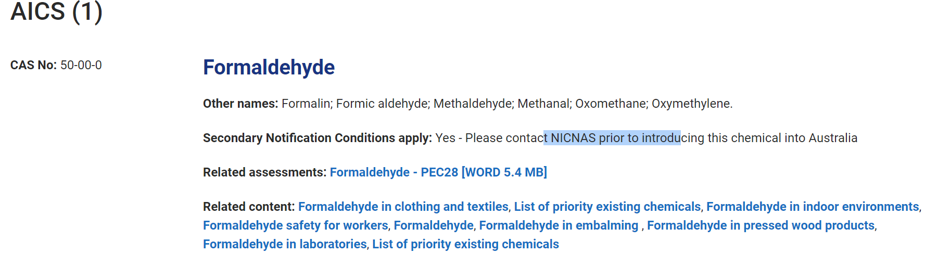Click the Secondary Notification Conditions apply label
Image resolution: width=925 pixels, height=253 pixels.
coord(317,138)
